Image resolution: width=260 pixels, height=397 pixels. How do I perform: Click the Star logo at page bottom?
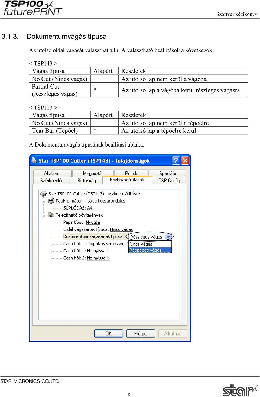point(240,390)
